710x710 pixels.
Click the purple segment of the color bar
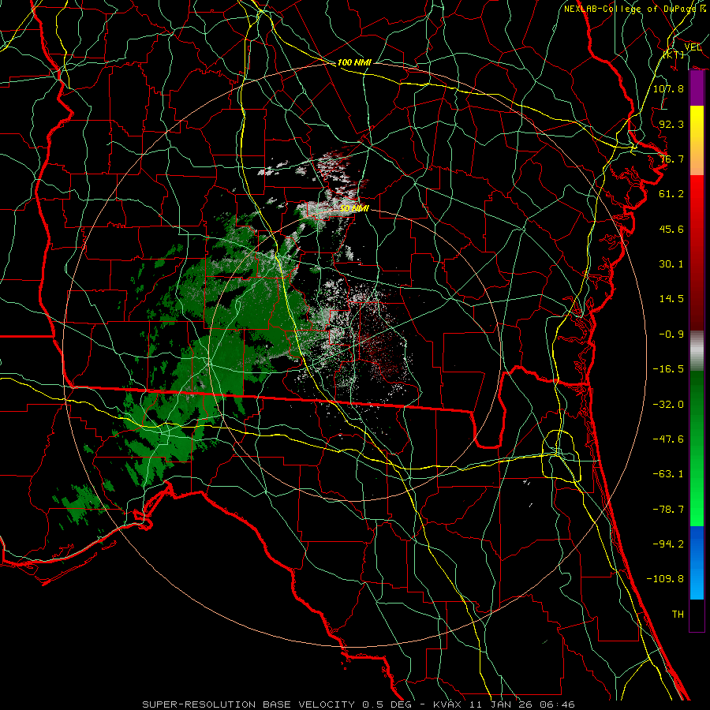pyautogui.click(x=697, y=88)
